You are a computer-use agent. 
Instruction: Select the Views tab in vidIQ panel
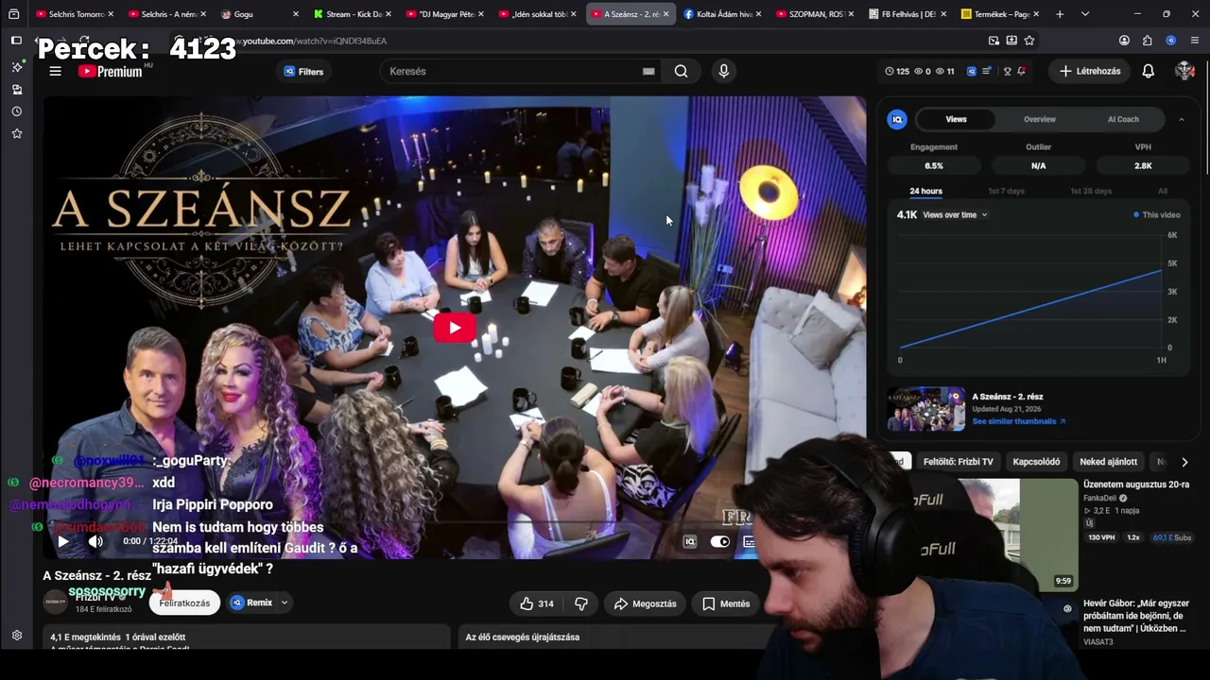tap(956, 119)
